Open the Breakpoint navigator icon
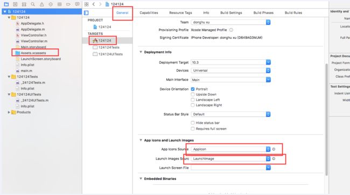 coord(68,4)
